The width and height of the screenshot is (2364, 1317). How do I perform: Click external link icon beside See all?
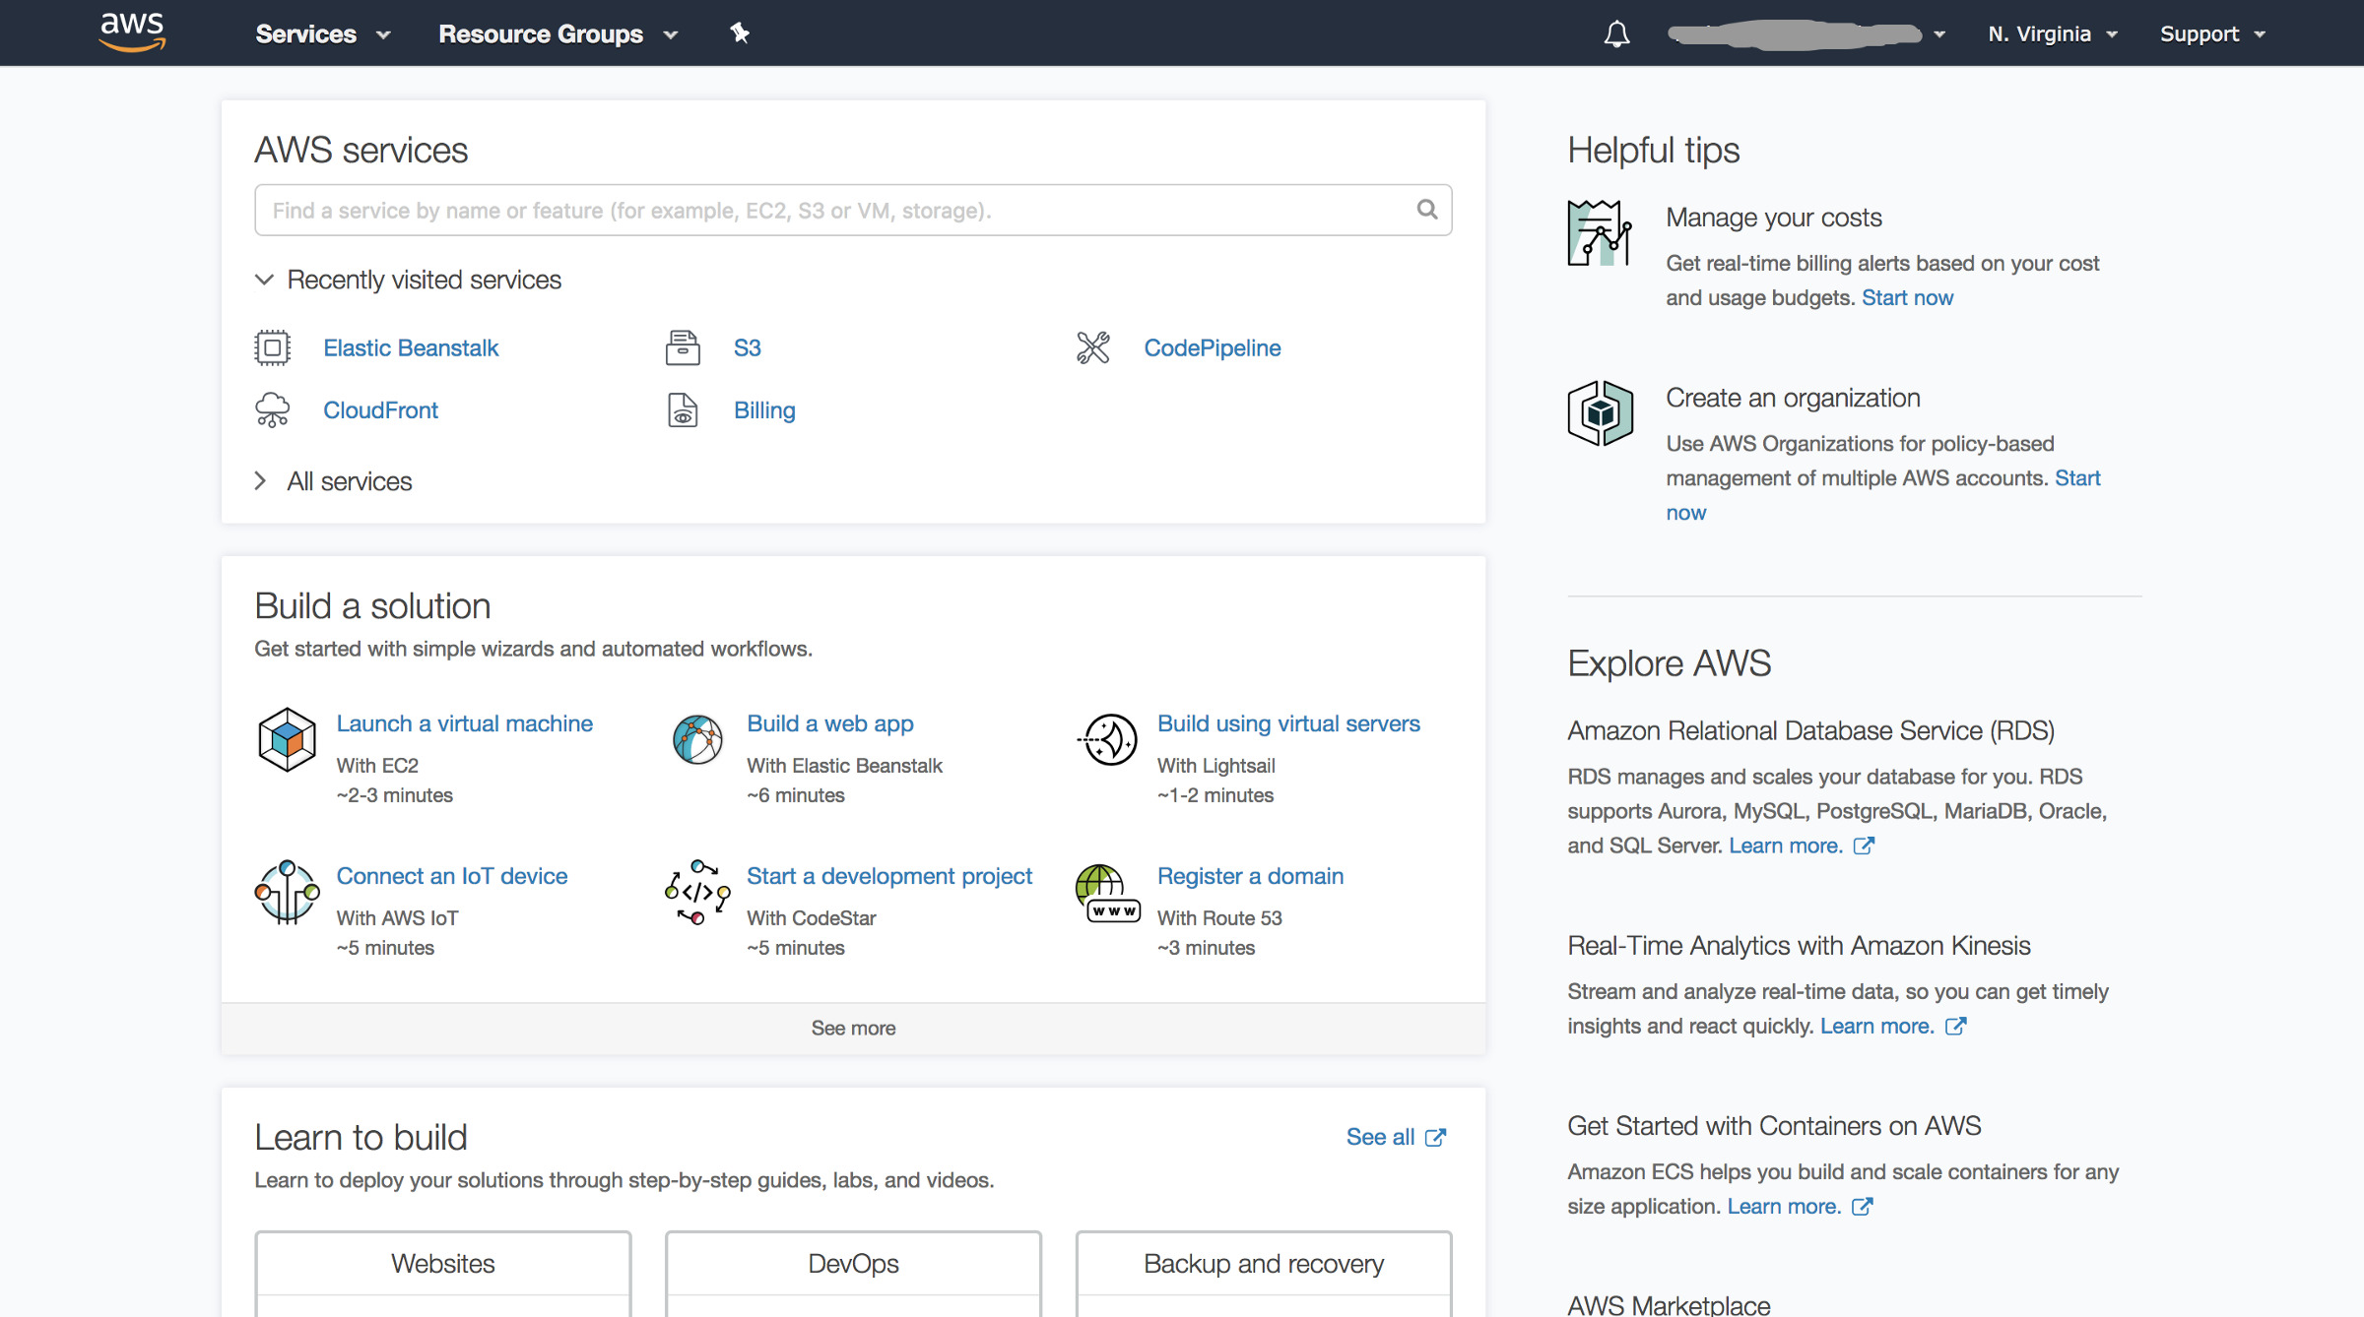click(x=1436, y=1137)
